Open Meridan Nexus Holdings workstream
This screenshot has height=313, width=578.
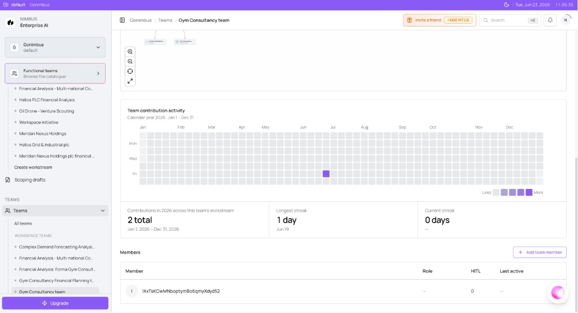(x=43, y=133)
